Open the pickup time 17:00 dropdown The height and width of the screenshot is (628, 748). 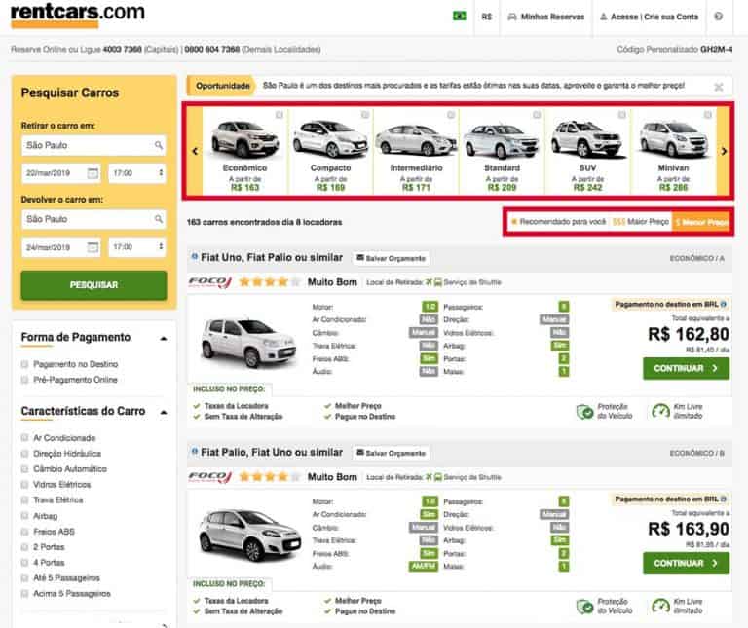137,173
